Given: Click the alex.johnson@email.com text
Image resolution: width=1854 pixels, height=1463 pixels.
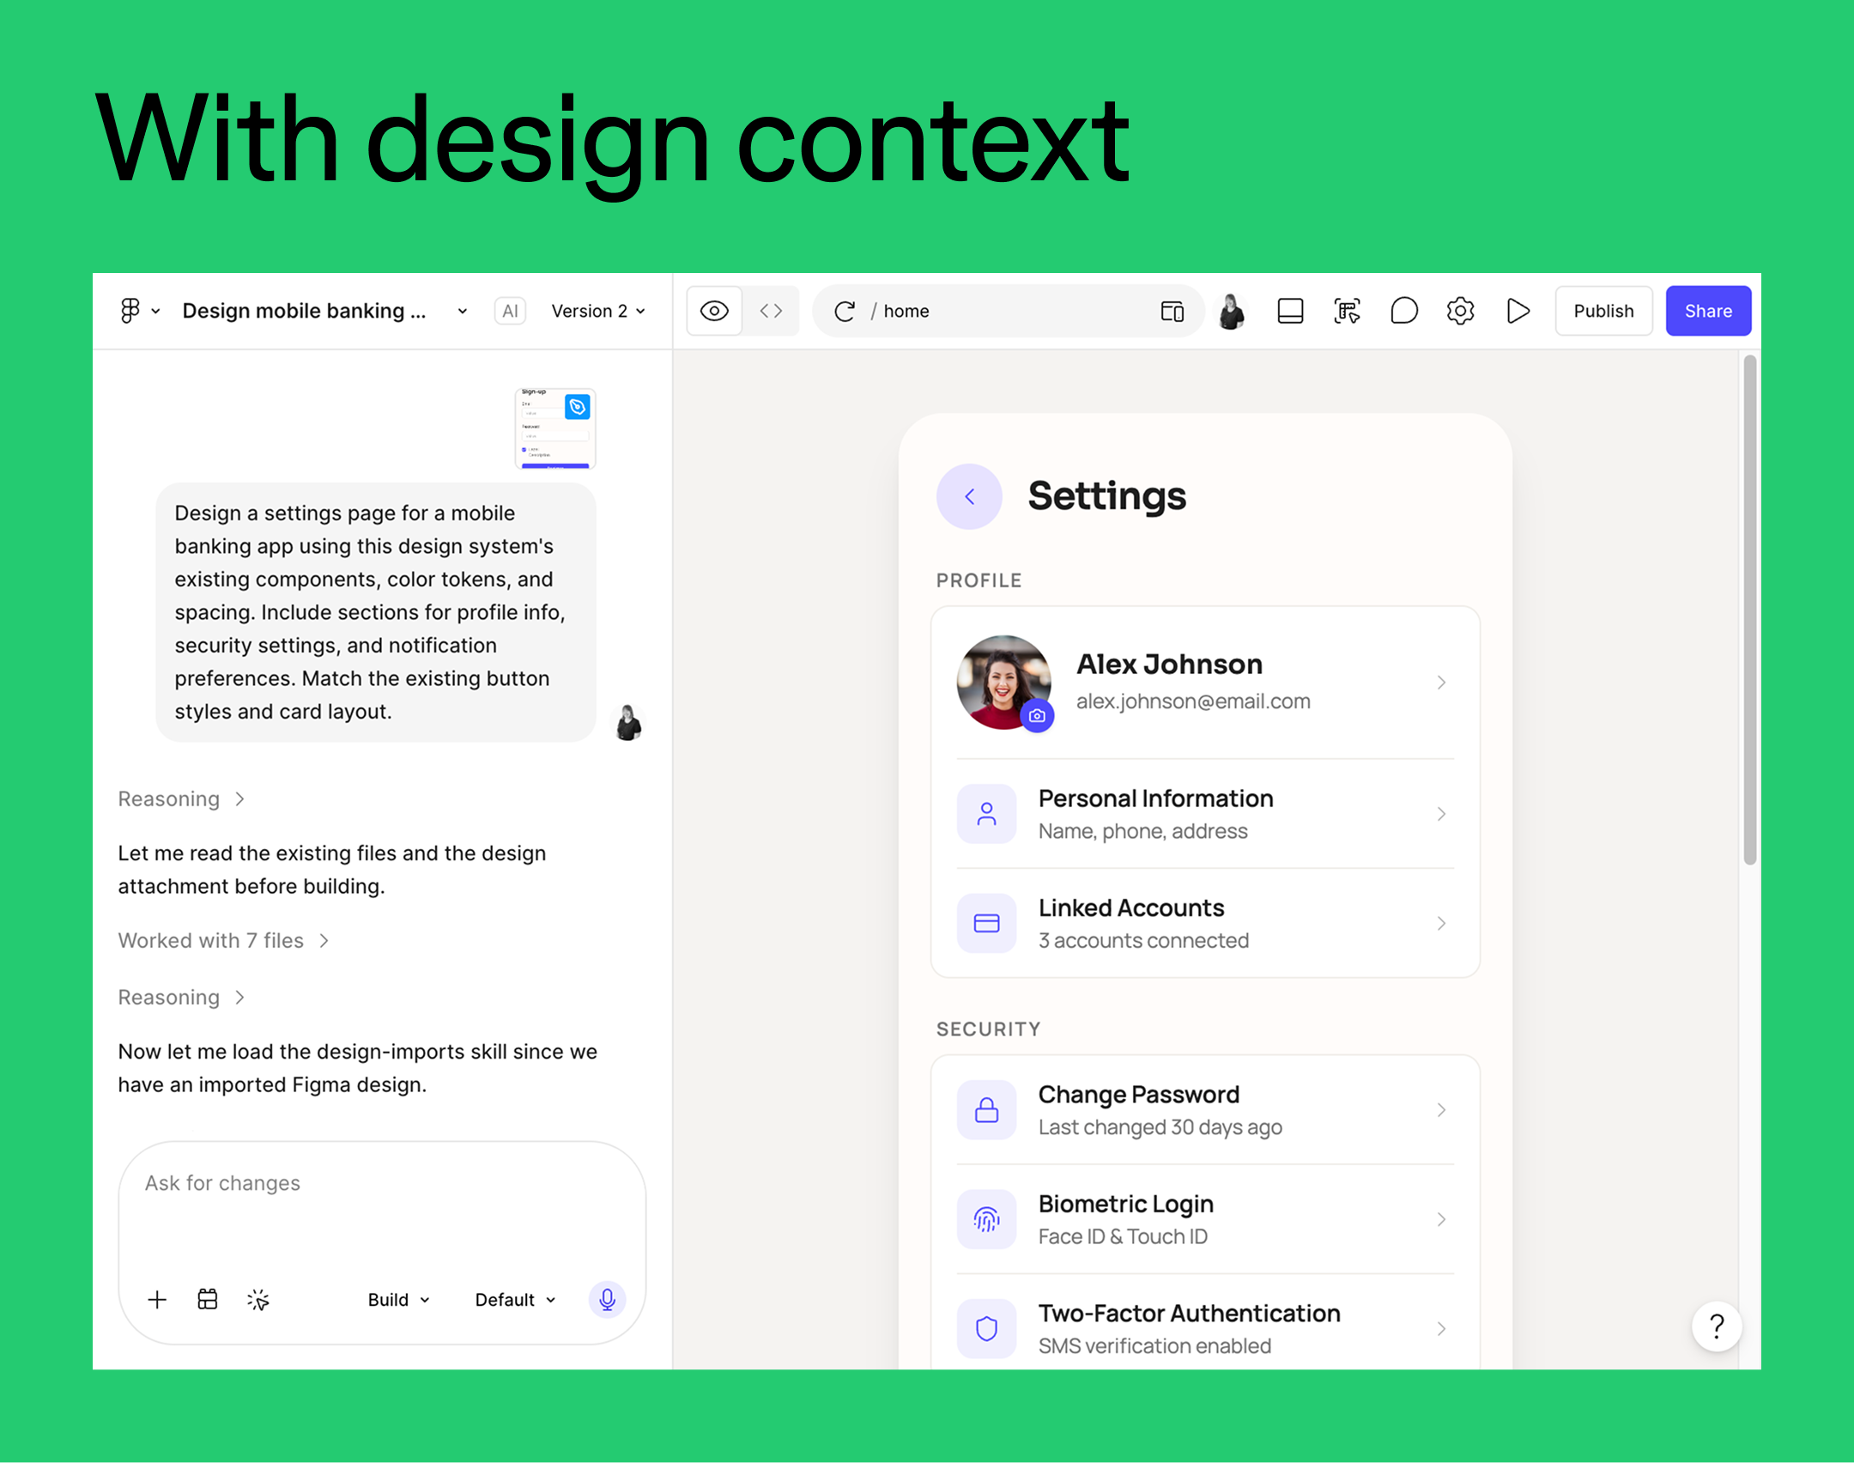Looking at the screenshot, I should (1193, 701).
